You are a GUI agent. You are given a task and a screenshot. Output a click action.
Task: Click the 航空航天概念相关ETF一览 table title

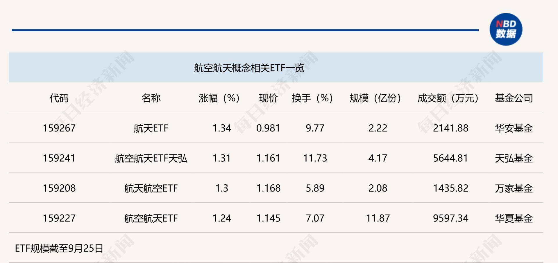coord(249,68)
